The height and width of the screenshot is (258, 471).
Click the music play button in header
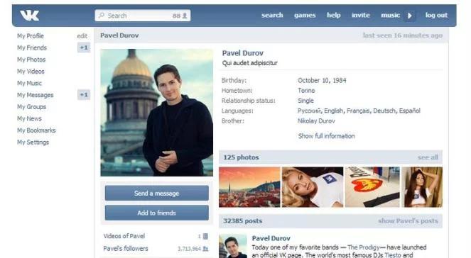[410, 16]
